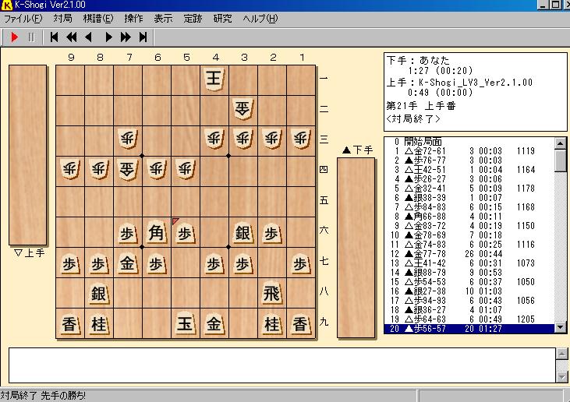Select opponent's pawn at column 9 row 四
570x402 pixels.
pos(70,170)
